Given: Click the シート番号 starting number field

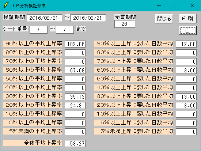Looking at the screenshot, I should [x=38, y=30].
